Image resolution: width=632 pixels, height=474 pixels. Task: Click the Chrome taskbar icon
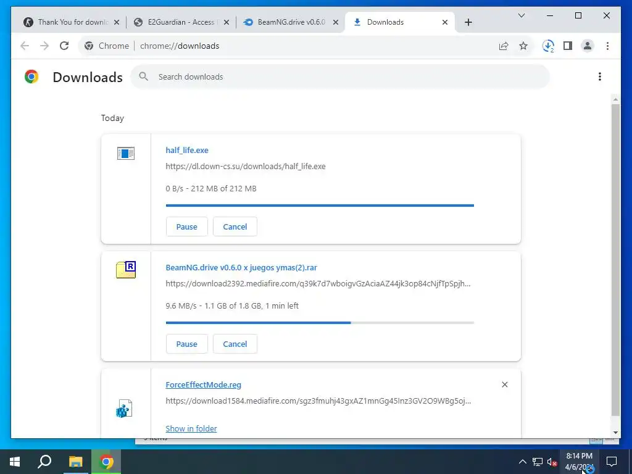click(106, 462)
